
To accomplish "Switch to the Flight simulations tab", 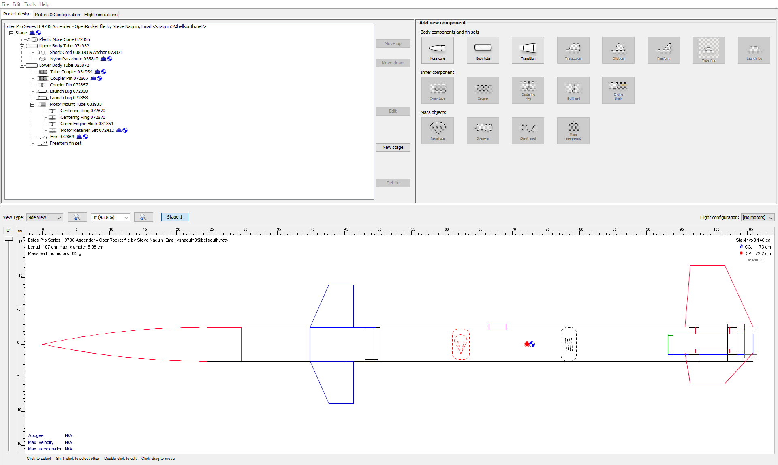I will pyautogui.click(x=100, y=14).
